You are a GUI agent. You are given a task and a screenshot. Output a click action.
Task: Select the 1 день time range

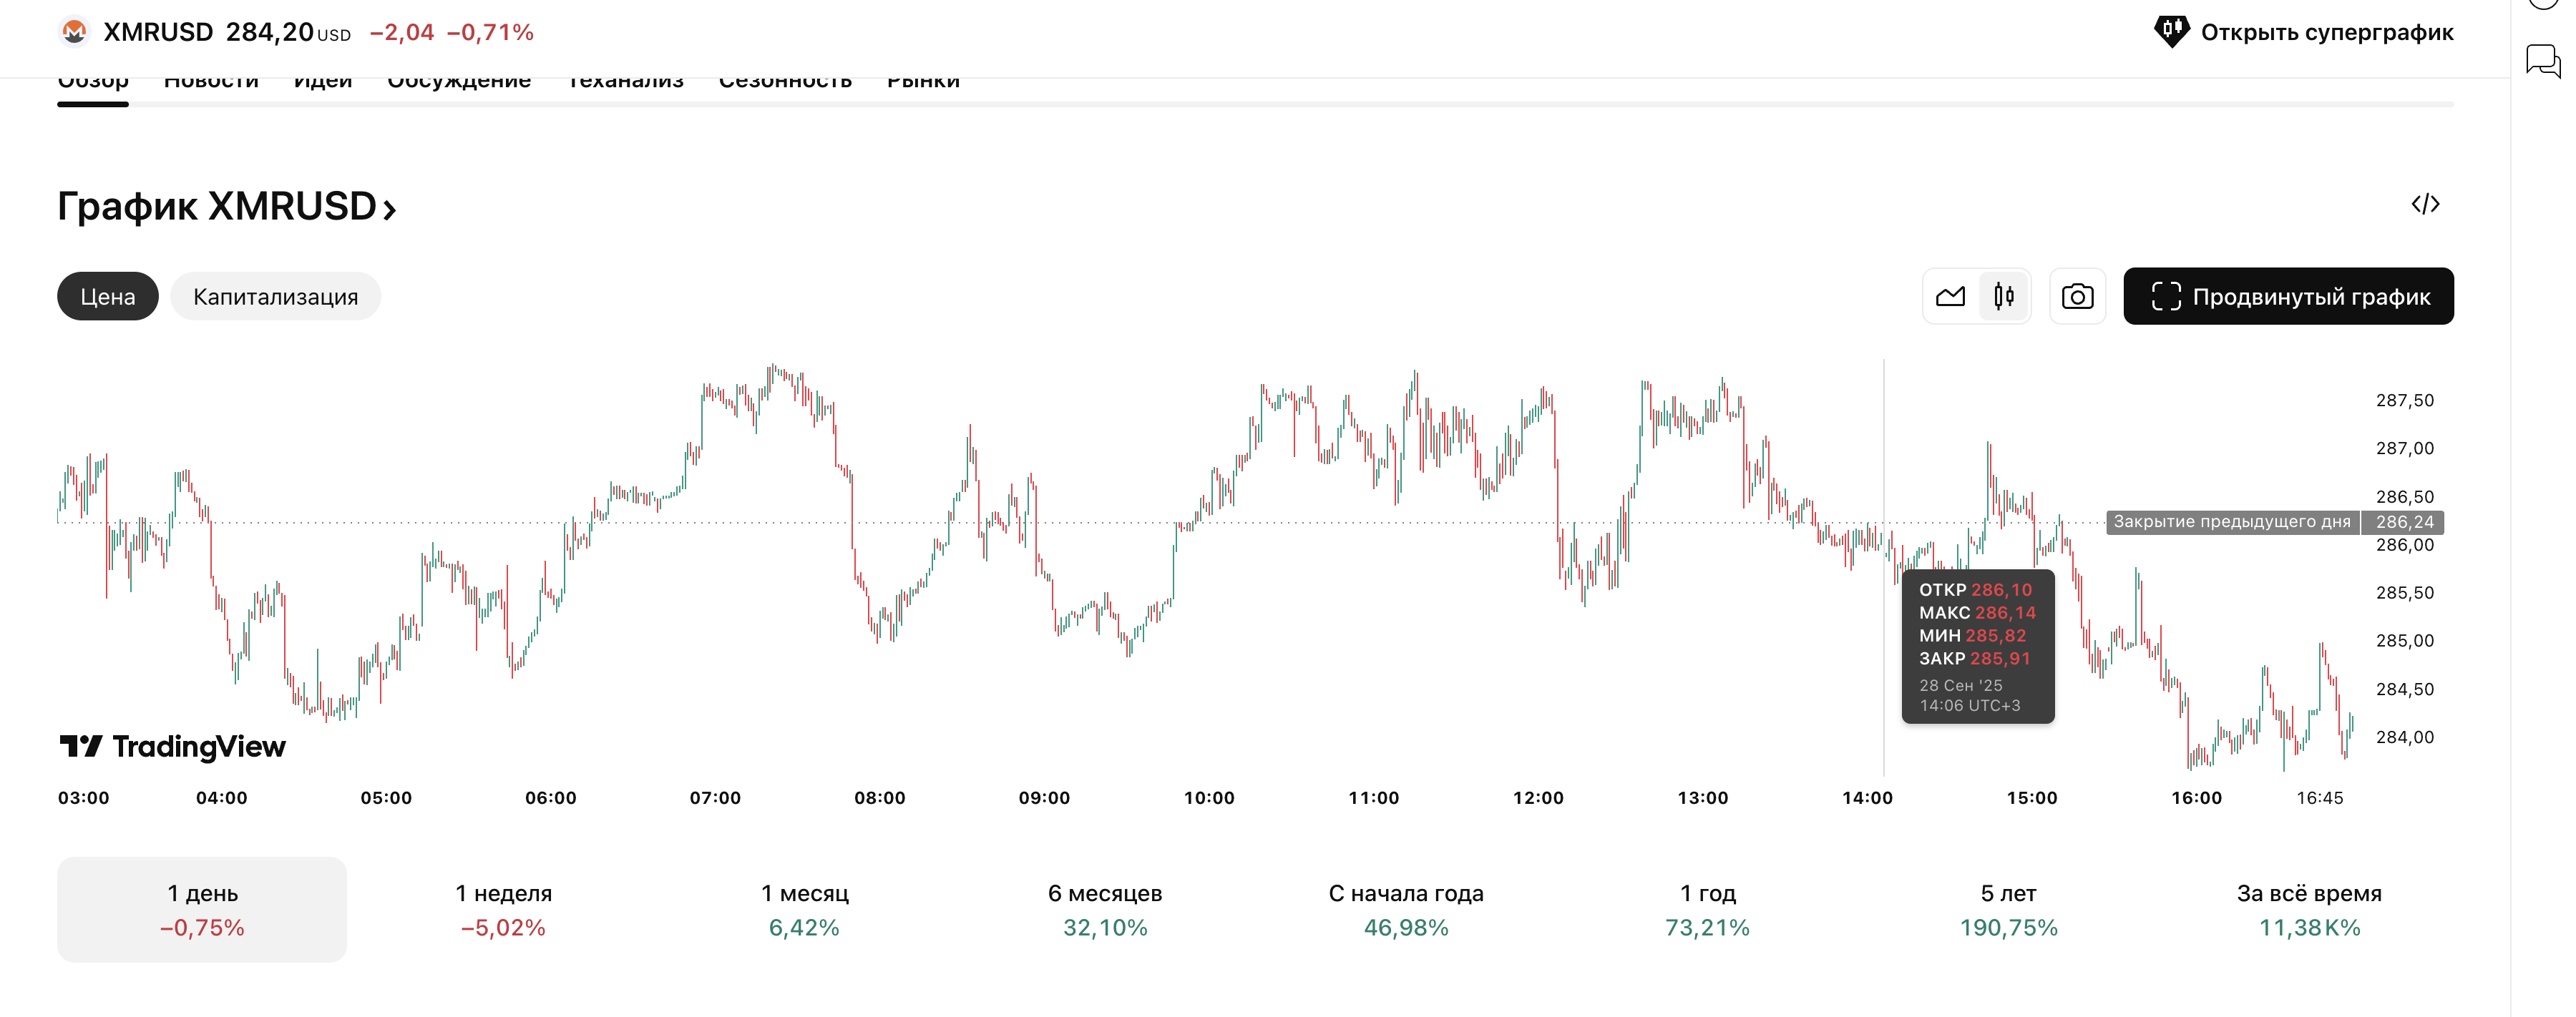tap(202, 909)
